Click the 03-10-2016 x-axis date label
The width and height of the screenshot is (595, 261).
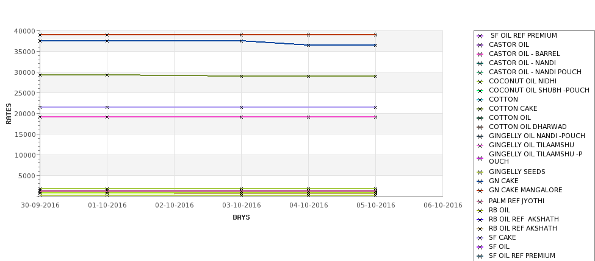pyautogui.click(x=241, y=206)
